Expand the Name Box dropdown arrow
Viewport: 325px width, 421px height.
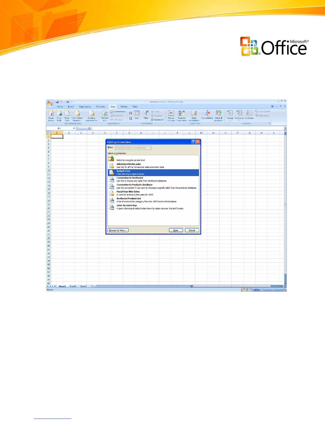[74, 128]
